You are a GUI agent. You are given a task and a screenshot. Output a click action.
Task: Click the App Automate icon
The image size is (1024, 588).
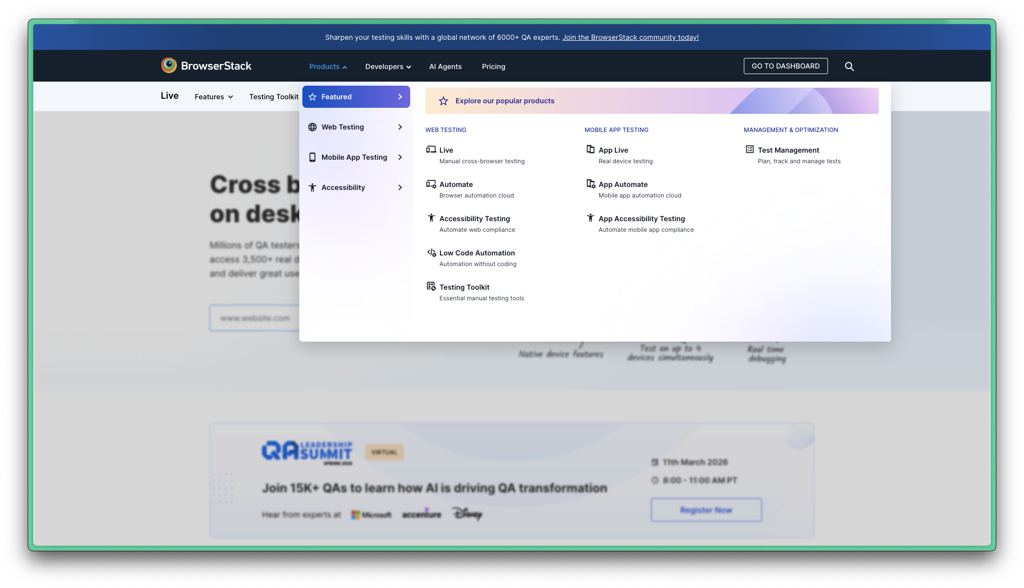[x=591, y=183]
